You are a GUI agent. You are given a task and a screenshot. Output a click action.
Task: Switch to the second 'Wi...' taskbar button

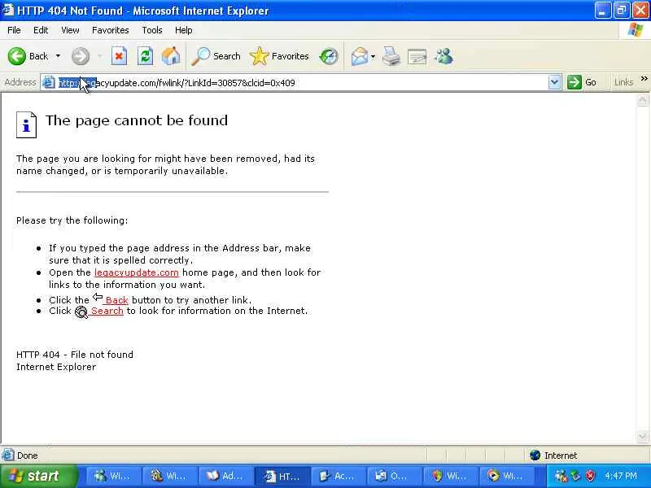tap(168, 477)
